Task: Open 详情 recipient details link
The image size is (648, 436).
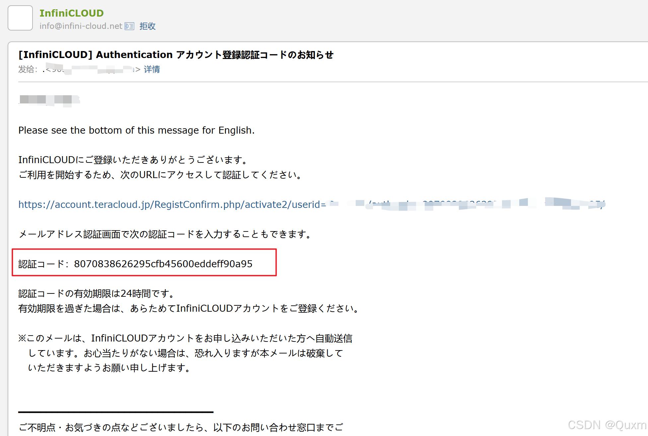Action: click(x=152, y=69)
